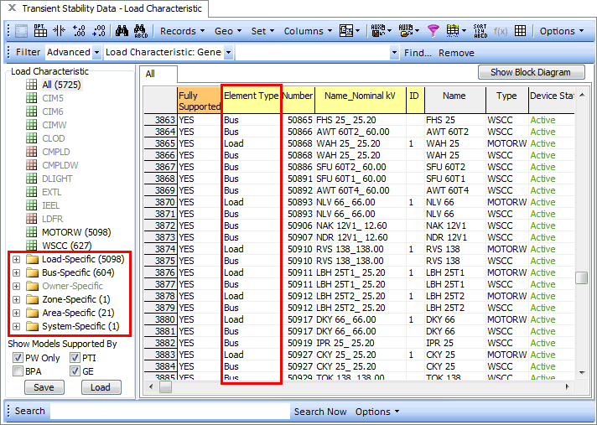Select the DLIGHT model tree item

(x=57, y=179)
